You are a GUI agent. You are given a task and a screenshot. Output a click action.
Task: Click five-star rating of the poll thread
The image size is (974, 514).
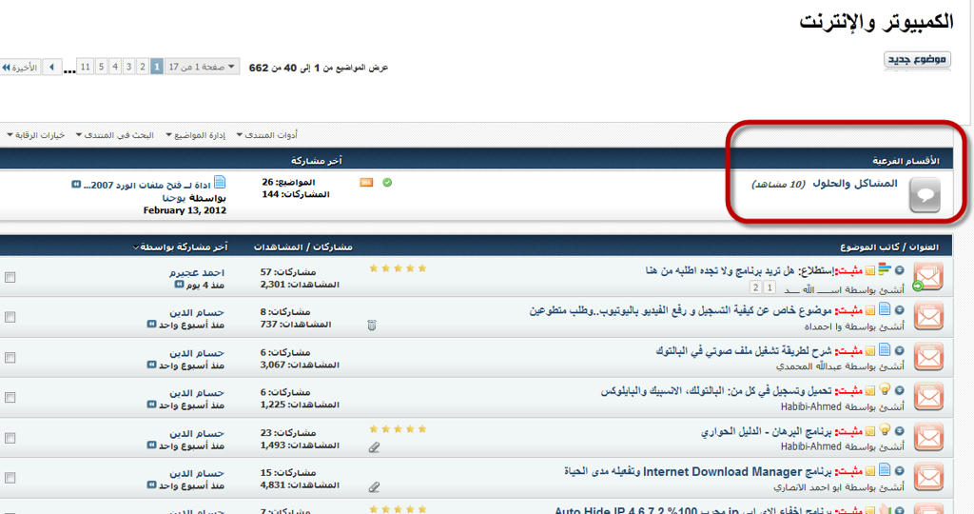398,268
